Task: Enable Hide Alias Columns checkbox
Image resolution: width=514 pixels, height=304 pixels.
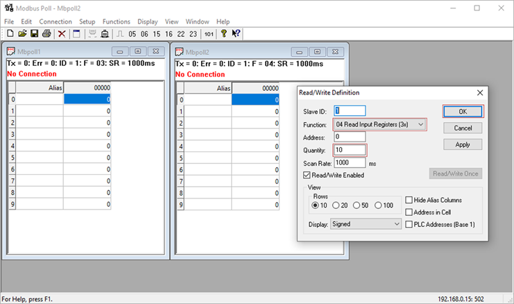Action: coord(409,200)
